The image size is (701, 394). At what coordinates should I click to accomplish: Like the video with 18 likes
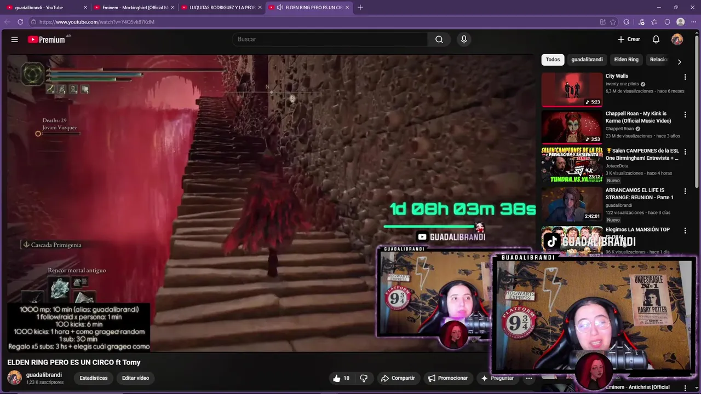pyautogui.click(x=341, y=378)
